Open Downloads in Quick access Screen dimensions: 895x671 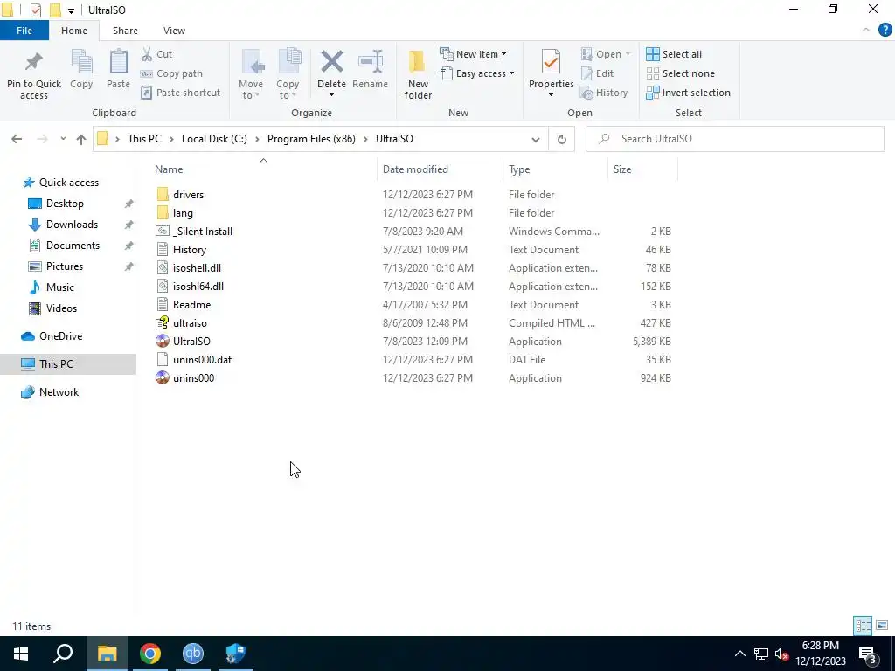tap(72, 225)
